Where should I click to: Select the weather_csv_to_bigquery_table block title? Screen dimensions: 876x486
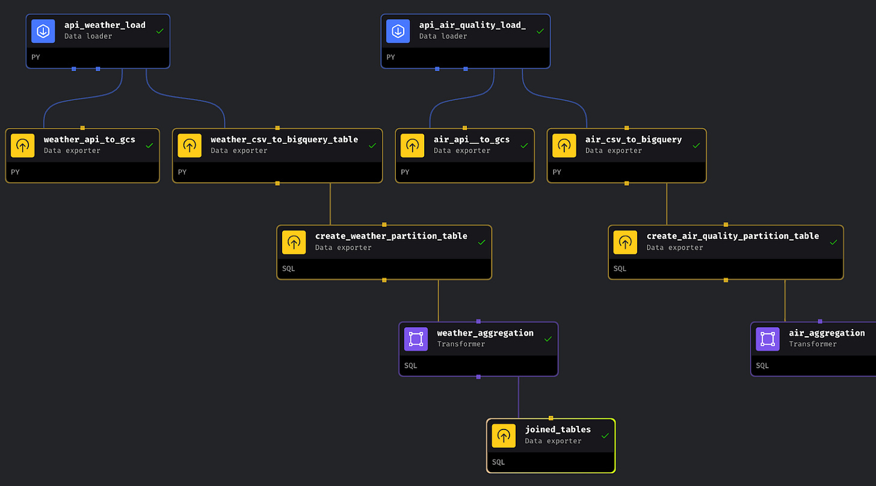tap(284, 140)
